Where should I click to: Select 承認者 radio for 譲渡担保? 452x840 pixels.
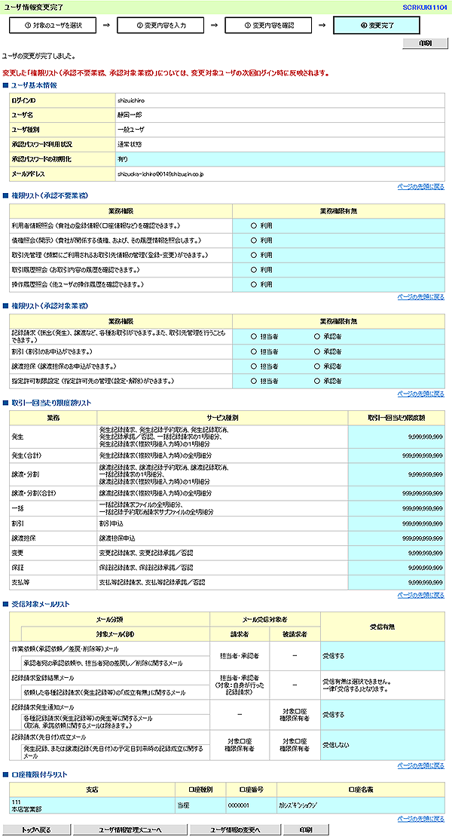tap(317, 366)
